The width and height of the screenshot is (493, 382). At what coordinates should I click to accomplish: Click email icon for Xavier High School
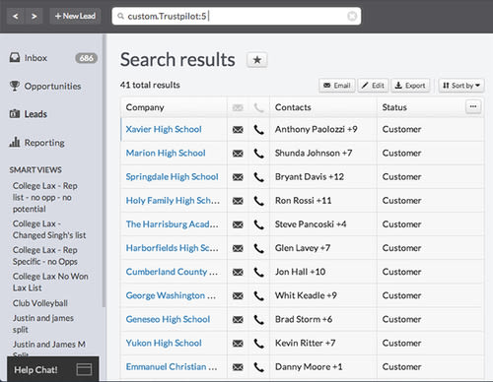pyautogui.click(x=238, y=130)
